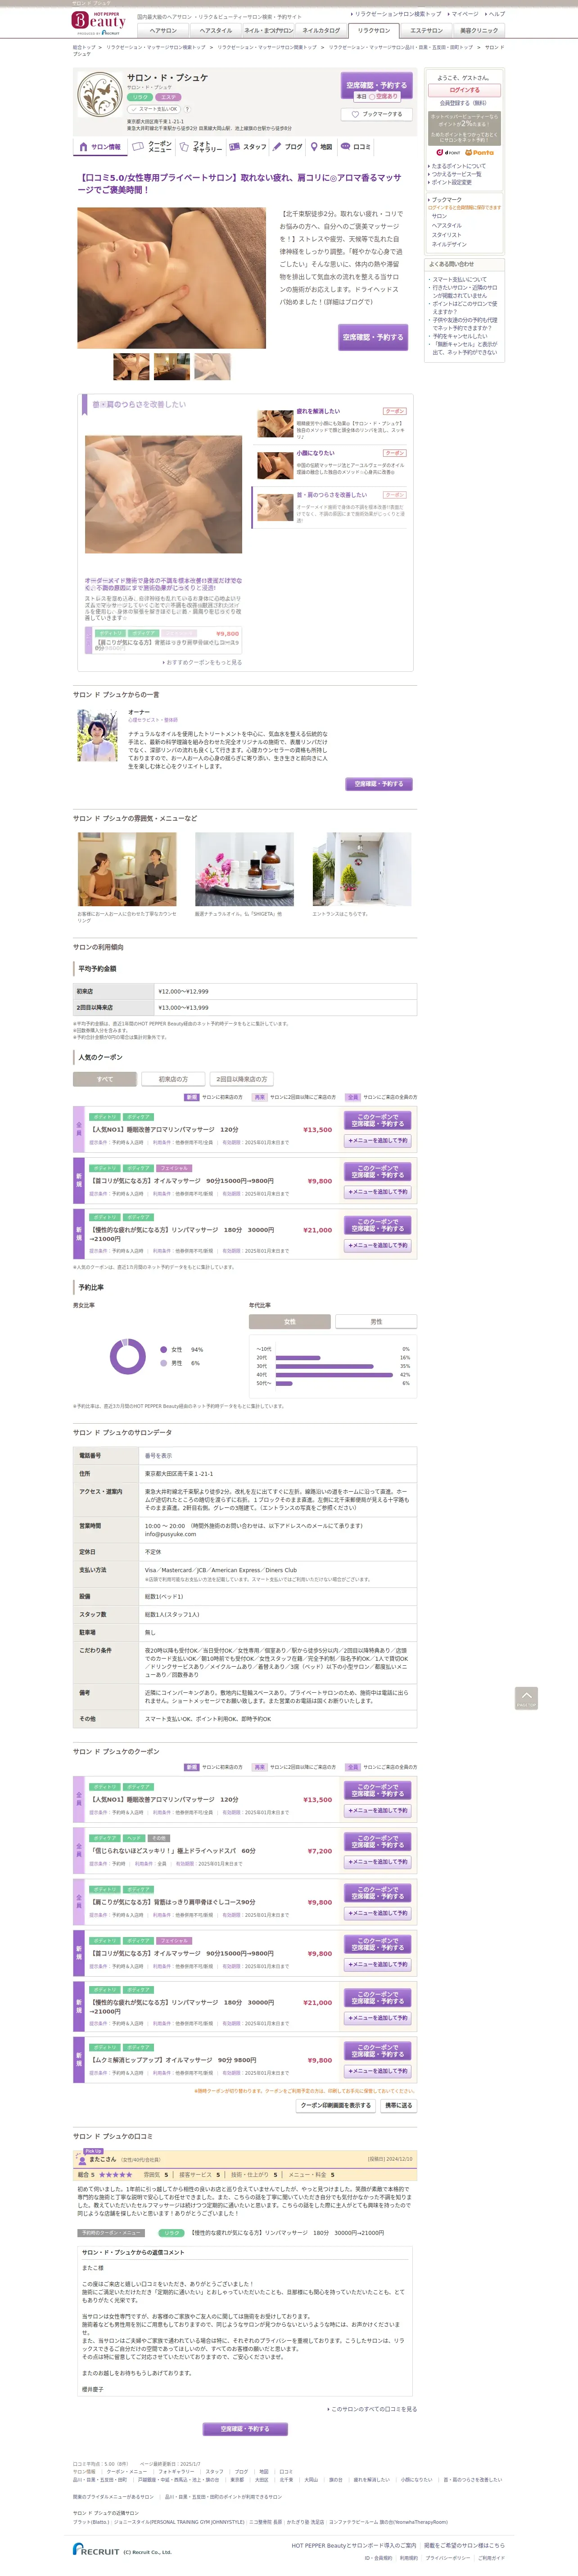The width and height of the screenshot is (578, 2576).
Task: Open ブログ tab
Action: [288, 147]
